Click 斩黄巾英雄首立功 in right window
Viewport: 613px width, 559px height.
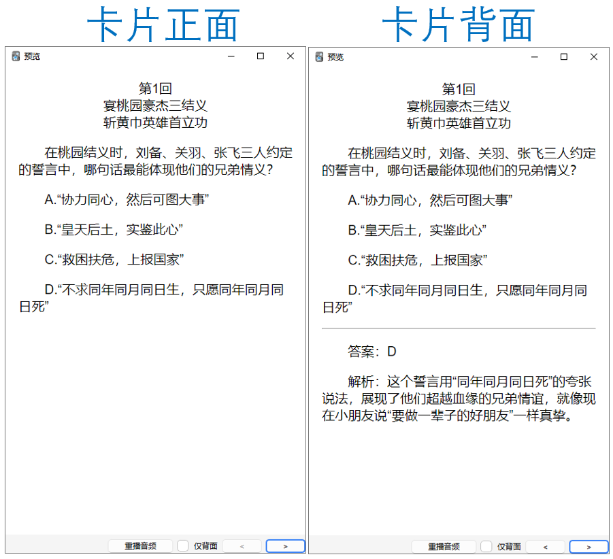[459, 124]
